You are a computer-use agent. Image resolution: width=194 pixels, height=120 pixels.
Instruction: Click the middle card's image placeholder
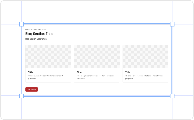click(x=97, y=56)
